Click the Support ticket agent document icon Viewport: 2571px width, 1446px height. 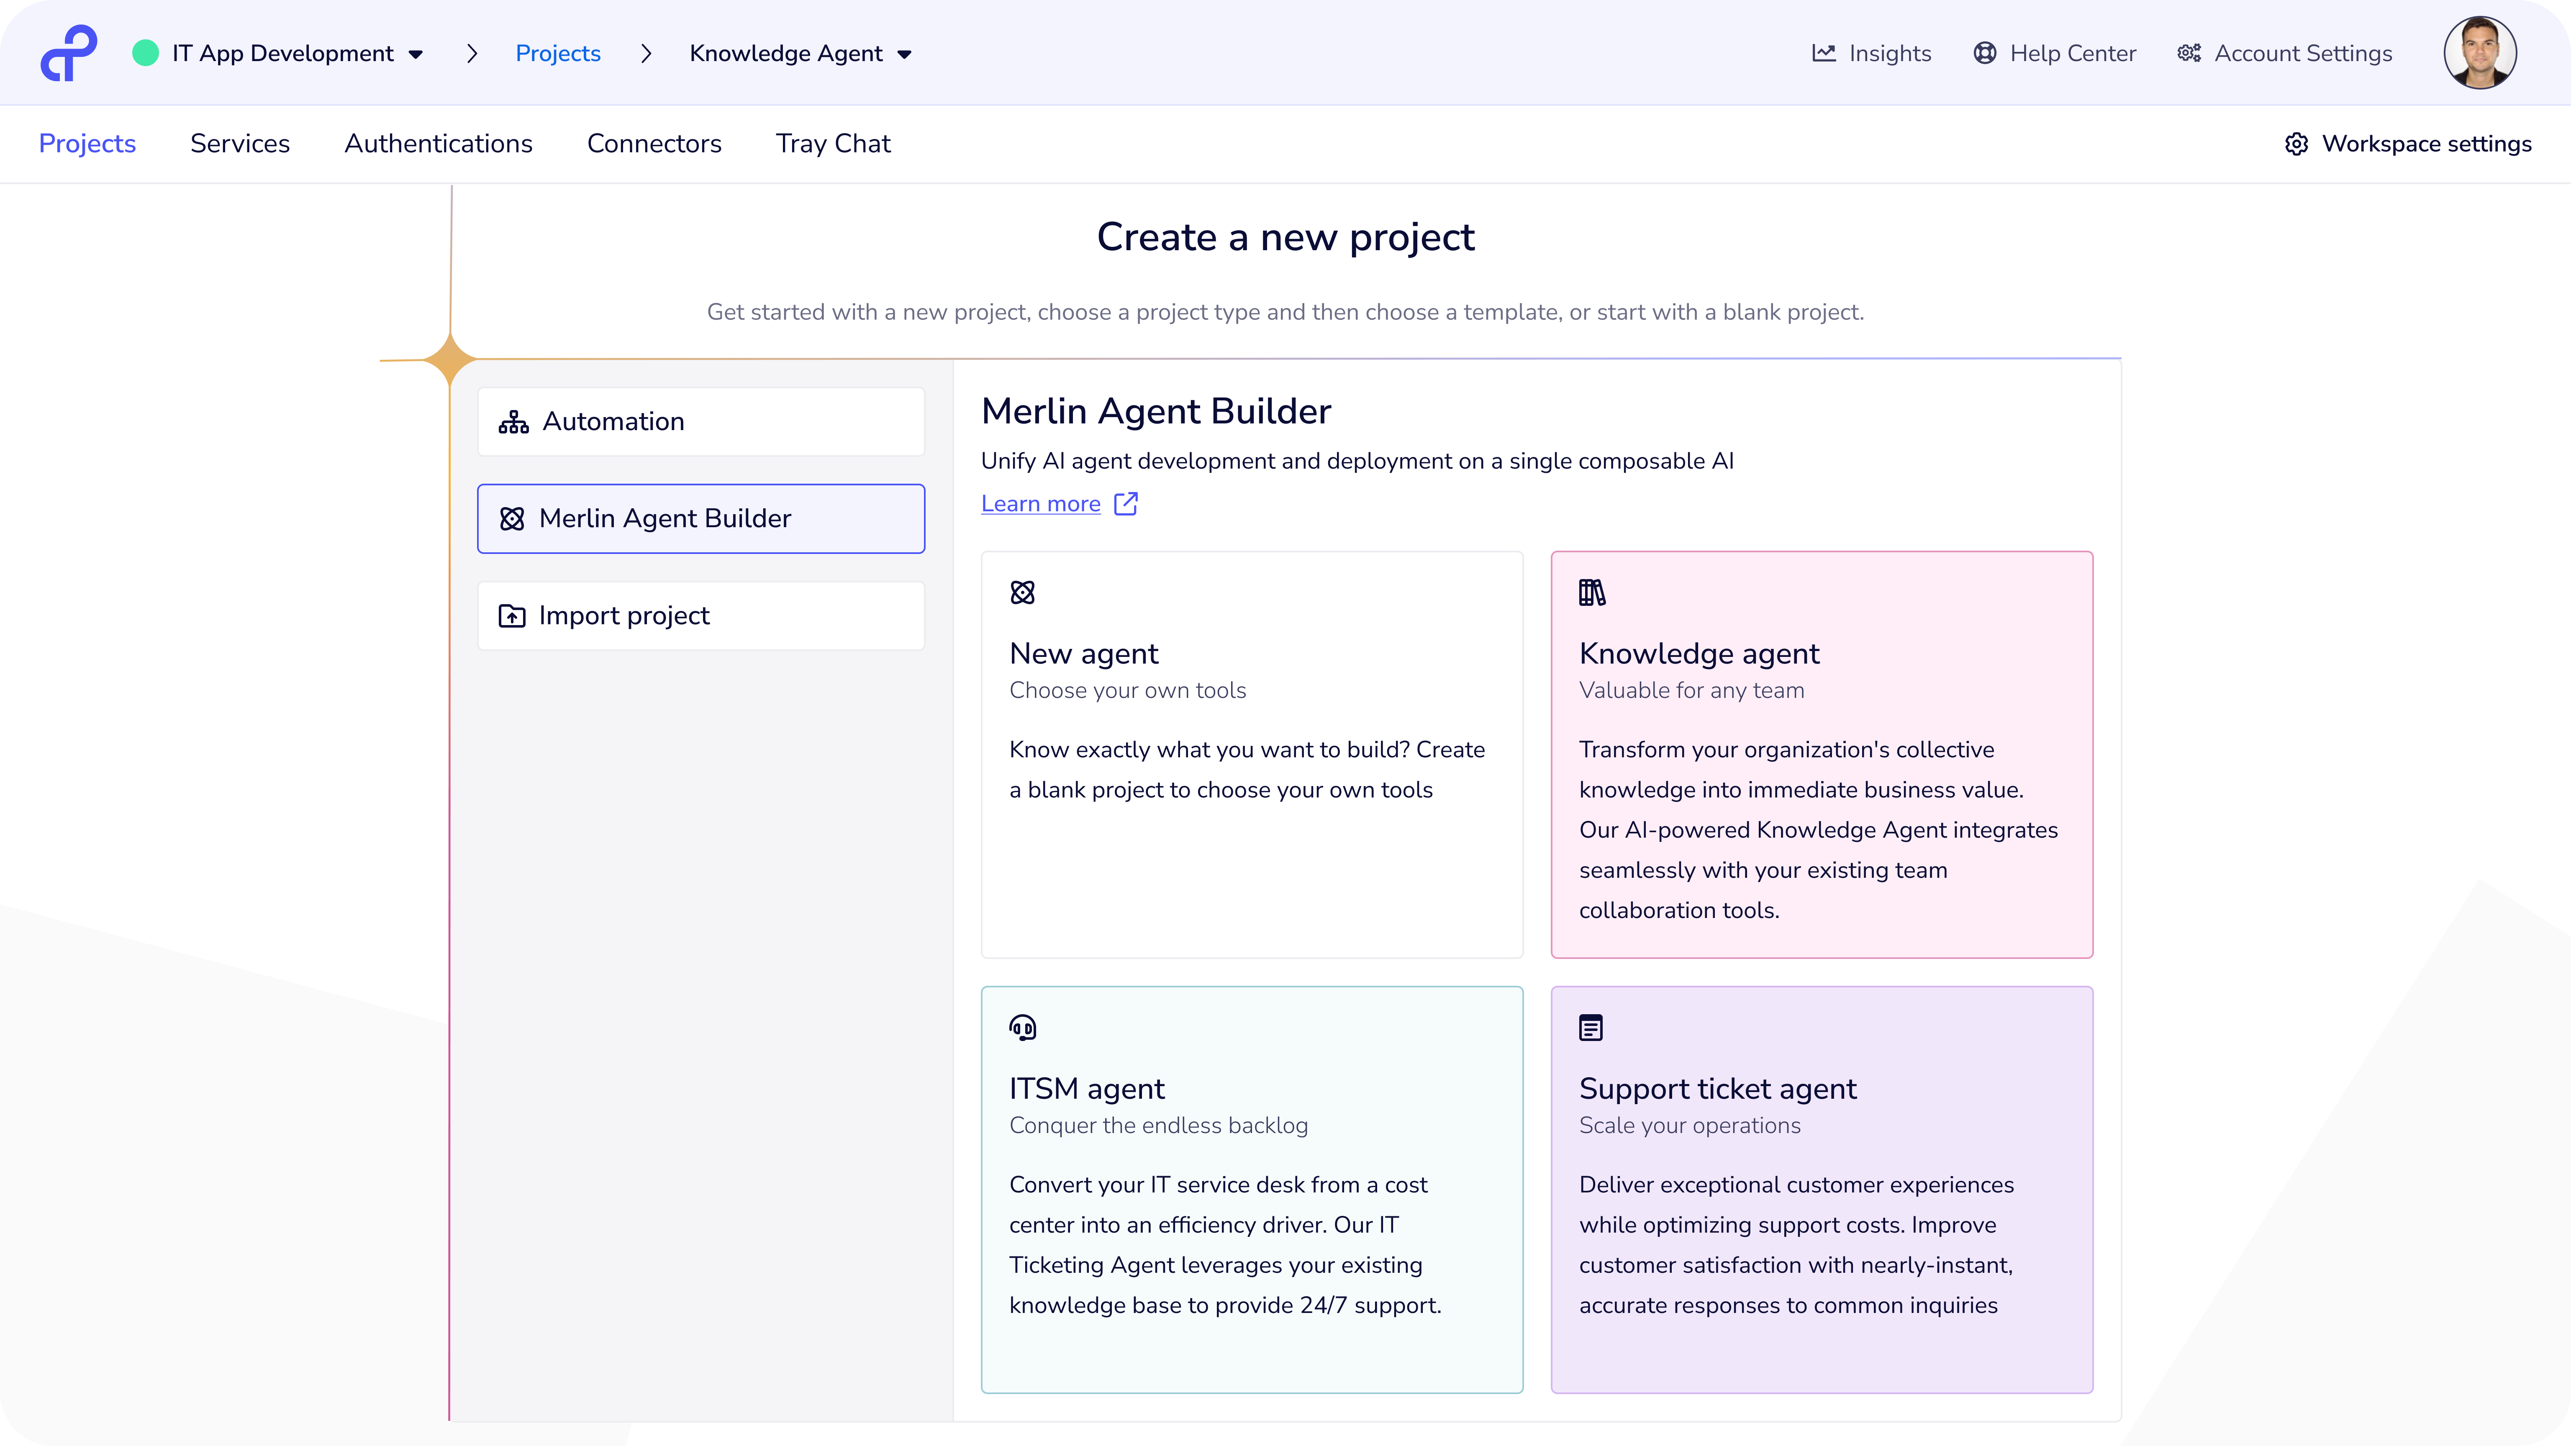click(x=1591, y=1028)
